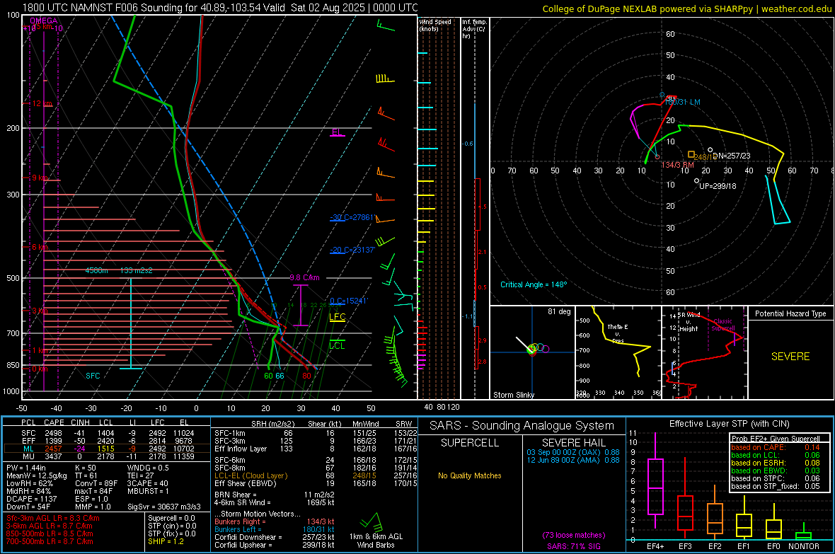Select the orange 'LCL-EL (Cloud Layer)' row

point(316,475)
